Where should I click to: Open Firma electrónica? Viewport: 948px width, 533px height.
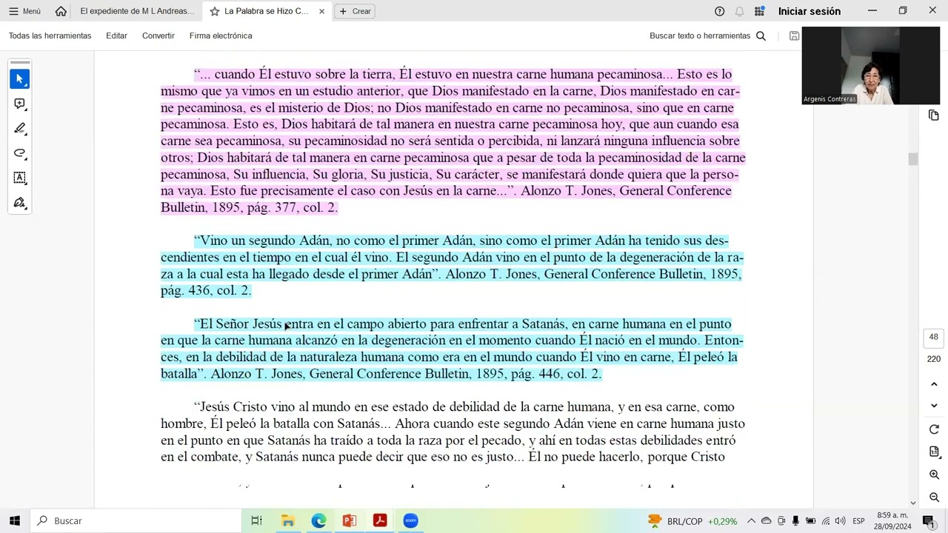(221, 36)
